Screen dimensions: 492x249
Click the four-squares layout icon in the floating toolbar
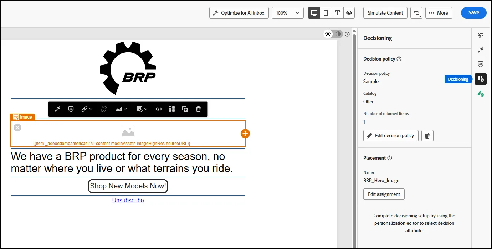[x=172, y=109]
